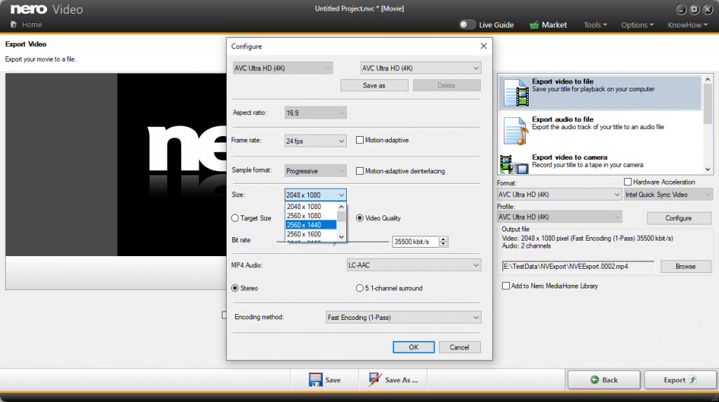Click OK in Configure dialog

(414, 347)
